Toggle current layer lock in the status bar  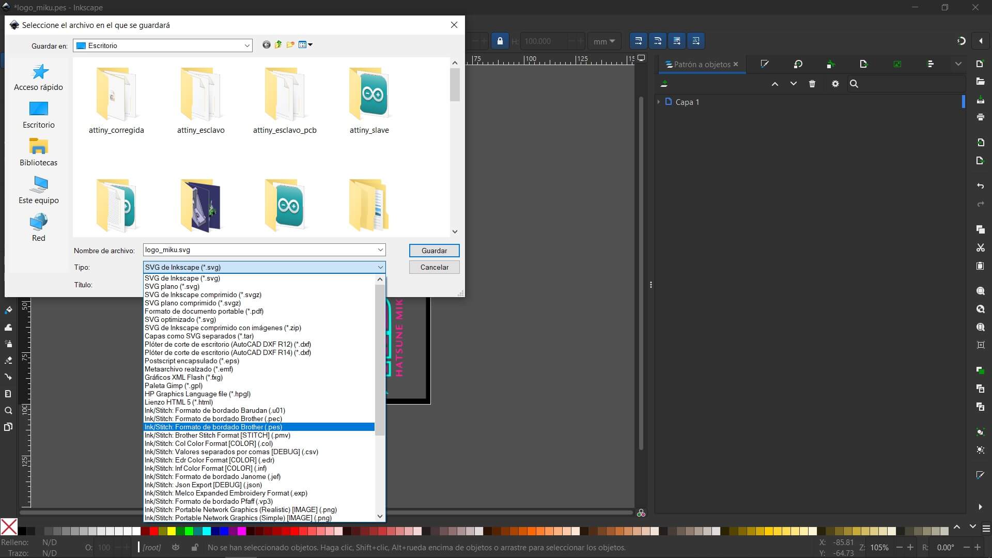pos(195,547)
